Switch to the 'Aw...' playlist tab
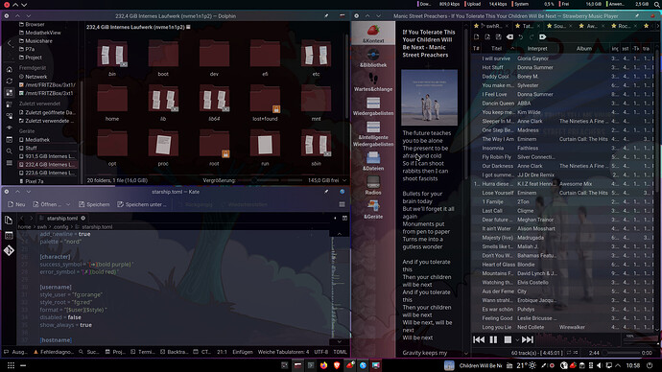 tap(592, 26)
